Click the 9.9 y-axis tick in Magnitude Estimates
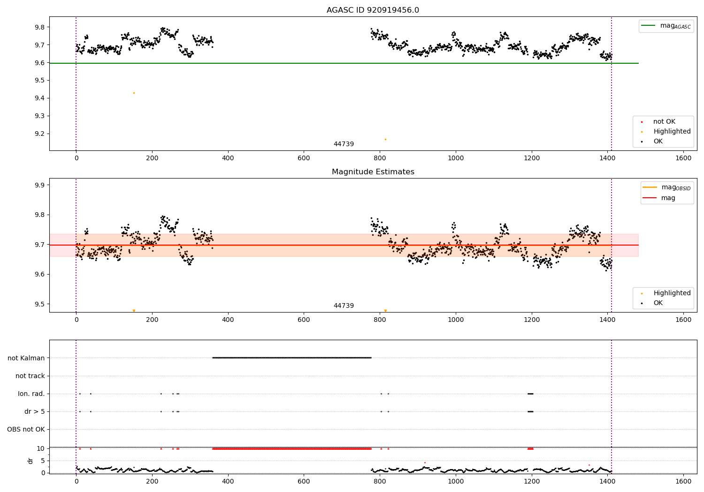This screenshot has height=492, width=704. pyautogui.click(x=40, y=185)
